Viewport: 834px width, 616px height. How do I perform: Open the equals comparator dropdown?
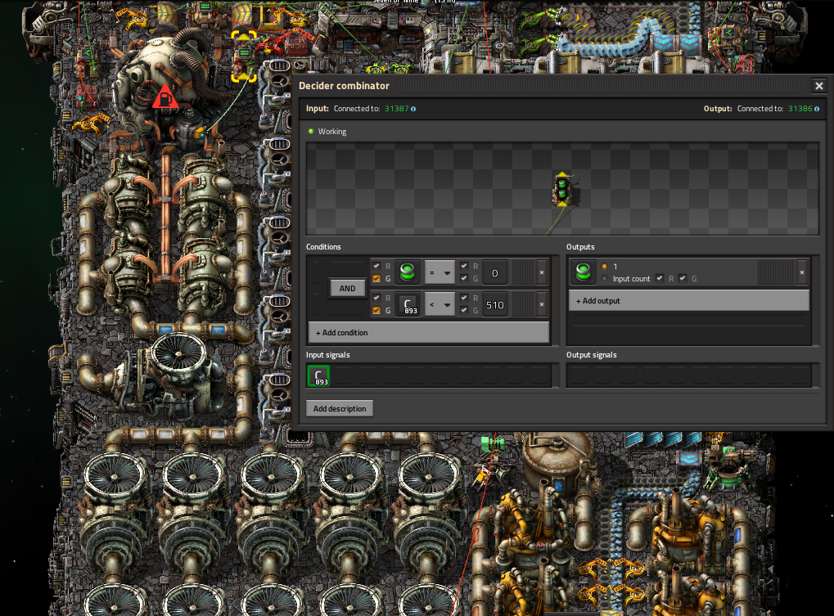click(x=440, y=272)
